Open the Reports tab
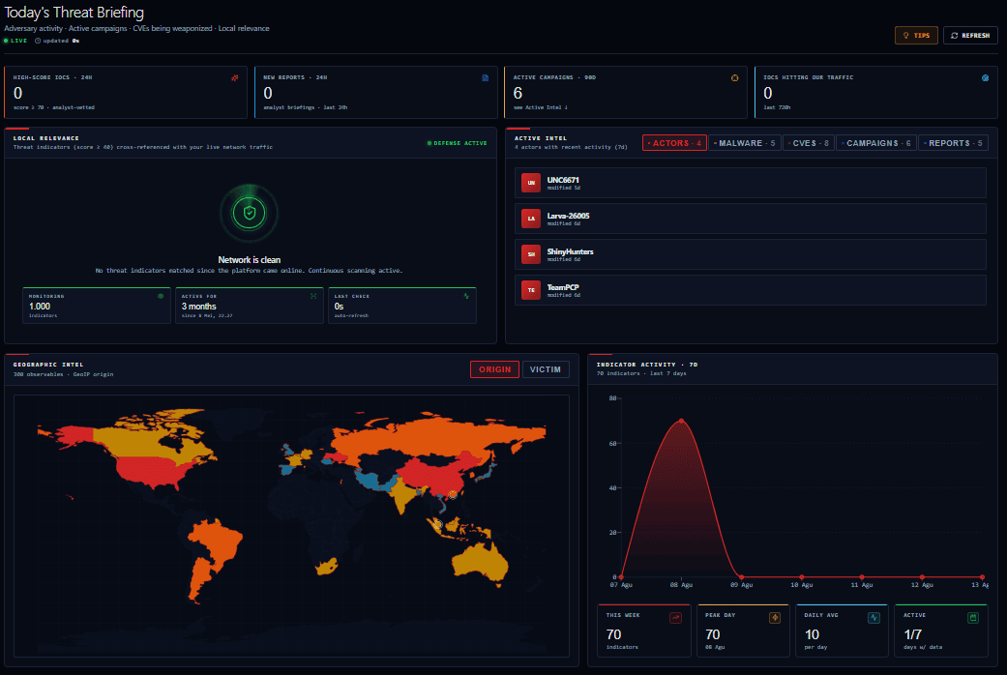 click(x=953, y=143)
